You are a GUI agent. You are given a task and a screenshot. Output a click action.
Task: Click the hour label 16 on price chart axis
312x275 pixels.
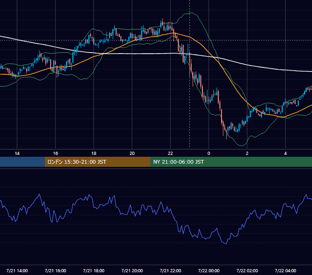pyautogui.click(x=56, y=154)
